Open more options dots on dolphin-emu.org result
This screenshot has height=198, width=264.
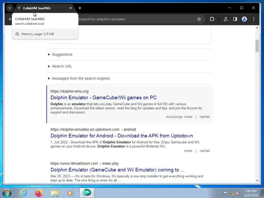(x=196, y=117)
